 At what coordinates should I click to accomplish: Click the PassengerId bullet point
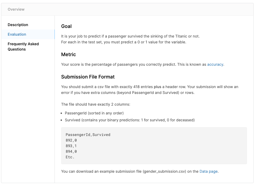click(x=94, y=113)
